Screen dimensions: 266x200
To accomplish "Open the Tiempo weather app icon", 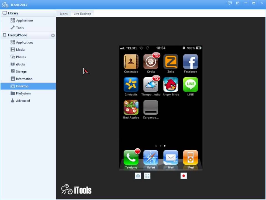I will 151,84.
